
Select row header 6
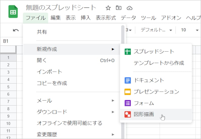(x=8, y=94)
